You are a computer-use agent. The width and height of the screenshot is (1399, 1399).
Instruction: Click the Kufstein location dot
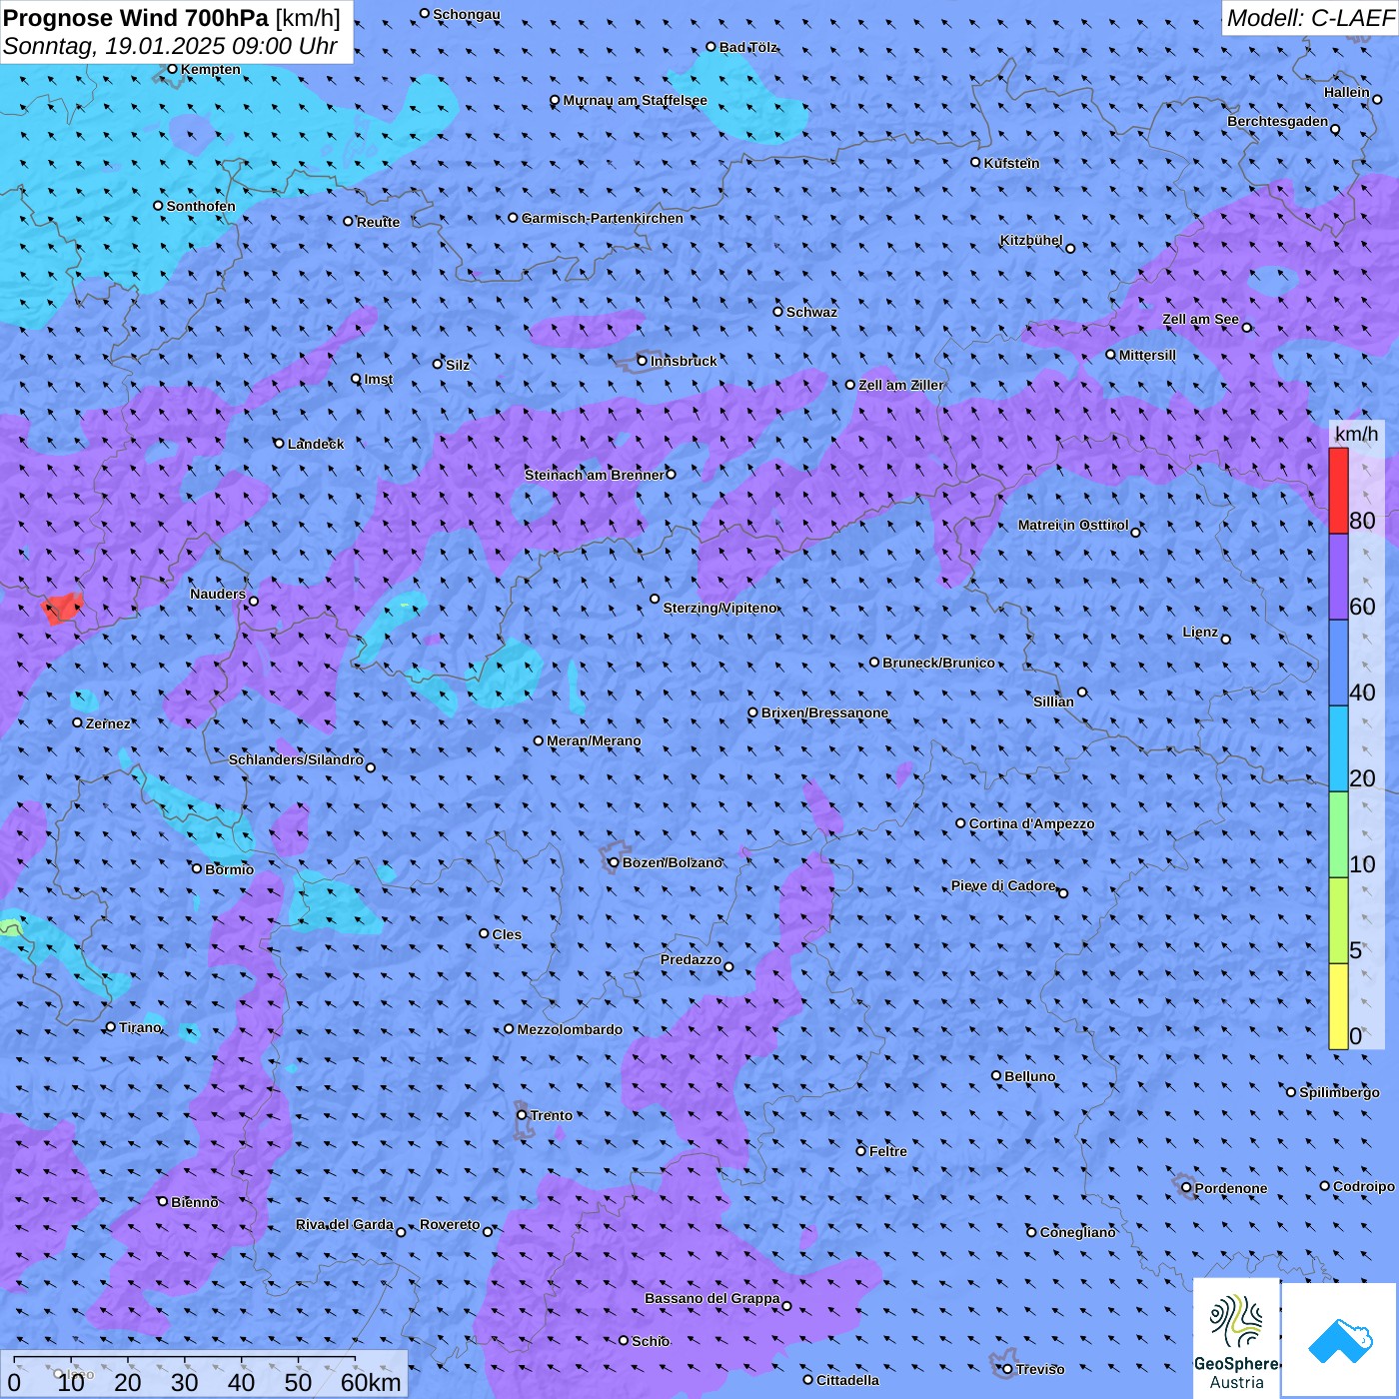click(x=975, y=162)
